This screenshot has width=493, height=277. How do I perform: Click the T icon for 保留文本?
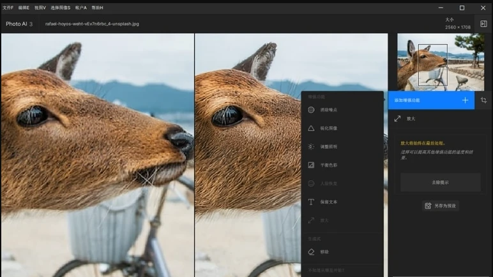[x=311, y=202]
